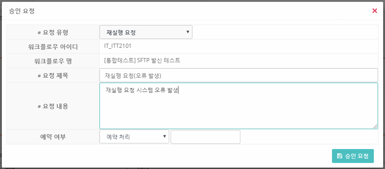
Task: Click the floppy-disk save icon on 승인 요청 button
Action: 339,156
